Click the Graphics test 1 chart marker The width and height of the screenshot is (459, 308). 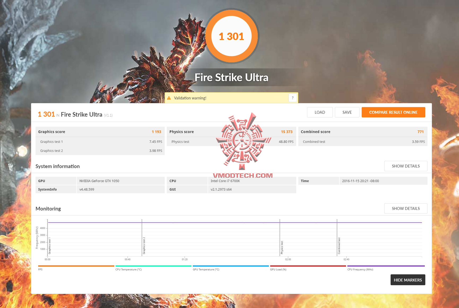point(49,245)
